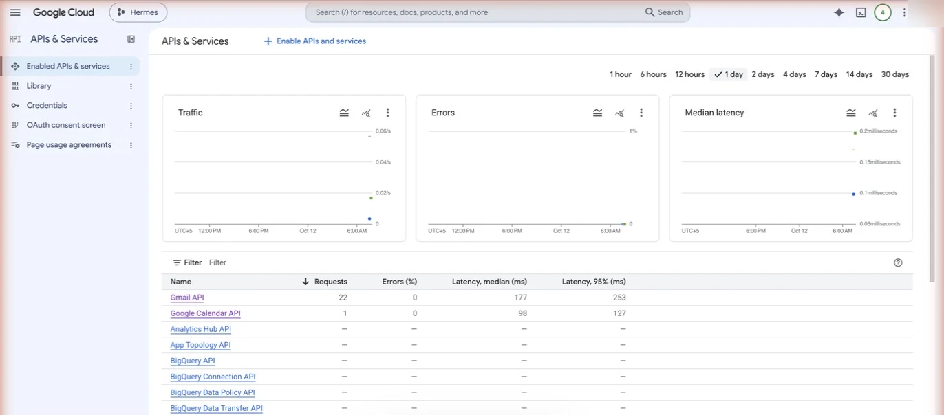Click the Filter icon above table

(x=177, y=262)
